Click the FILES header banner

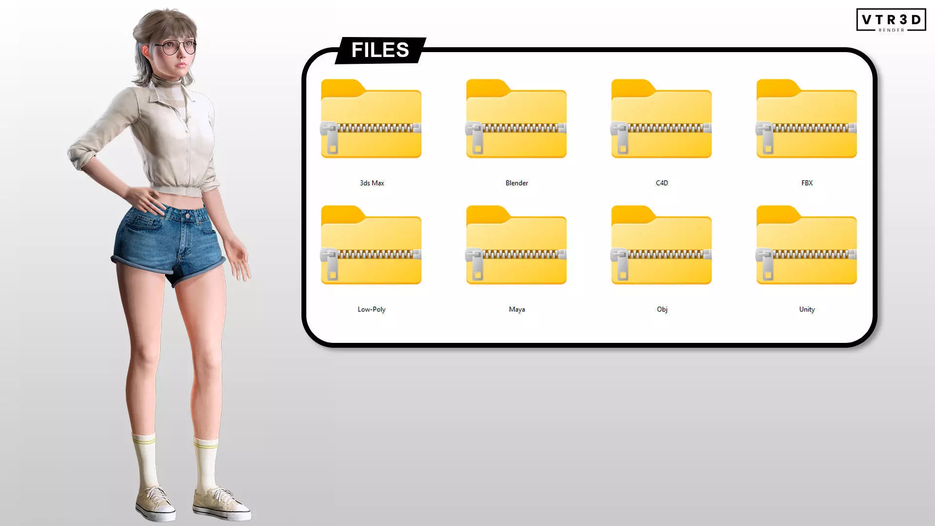pyautogui.click(x=380, y=50)
